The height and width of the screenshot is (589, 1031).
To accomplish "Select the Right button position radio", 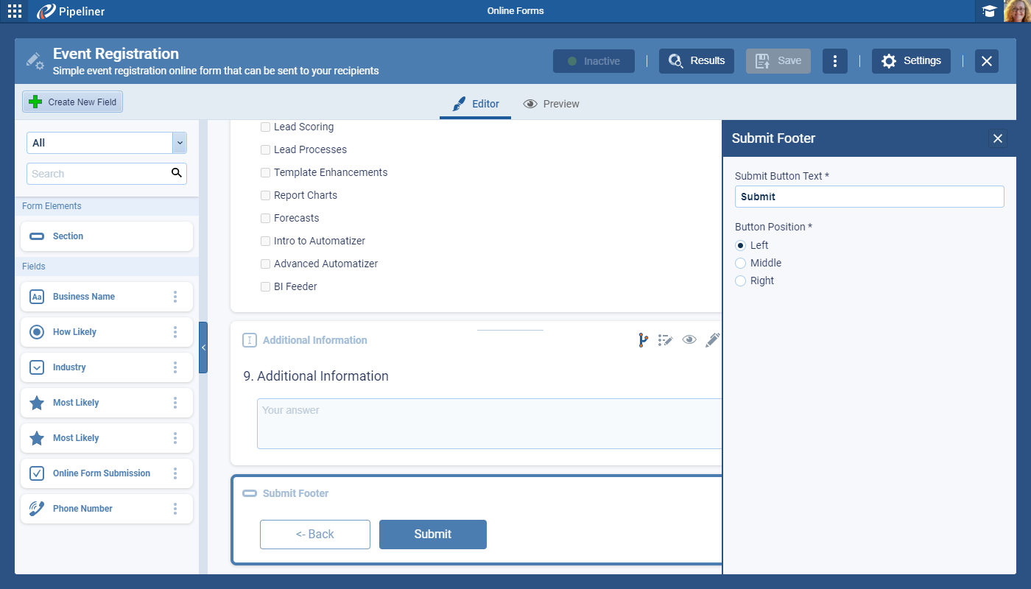I will [741, 281].
